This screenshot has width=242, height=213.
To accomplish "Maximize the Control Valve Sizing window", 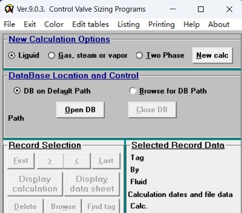I will coord(201,9).
